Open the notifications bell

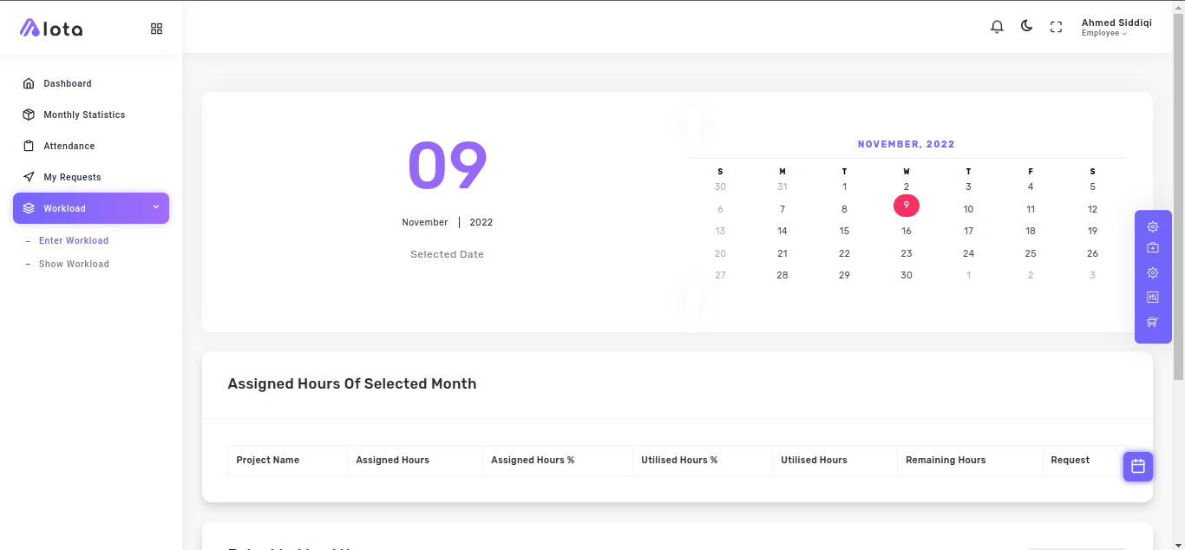click(997, 27)
